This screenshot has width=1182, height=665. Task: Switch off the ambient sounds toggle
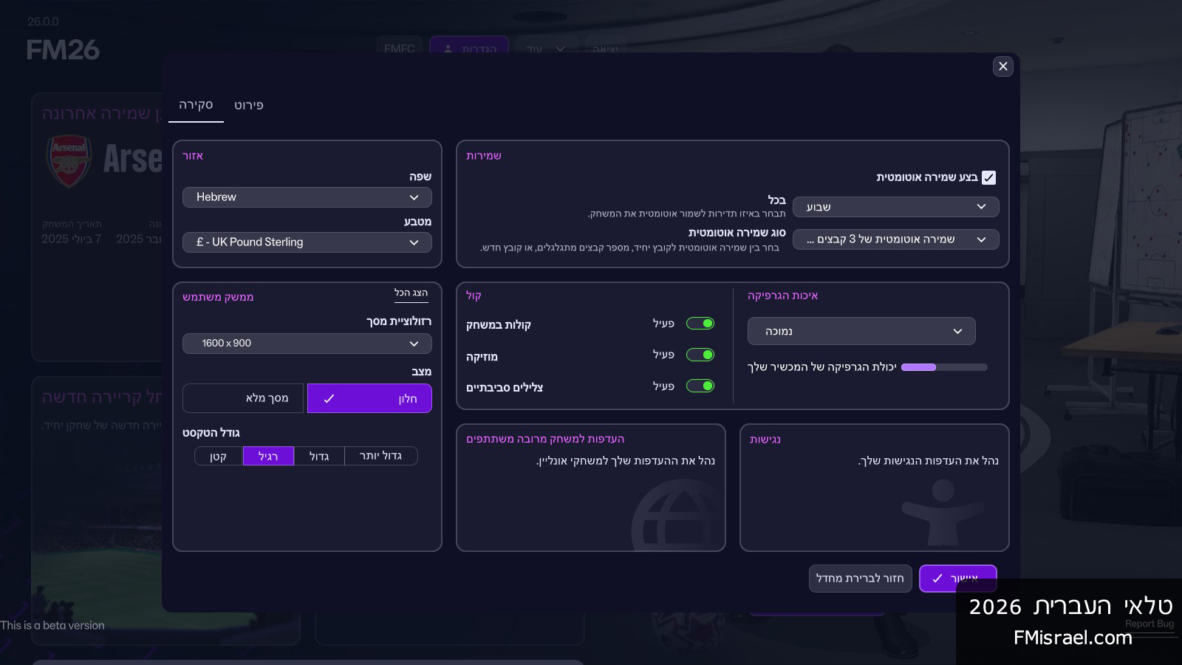point(700,386)
